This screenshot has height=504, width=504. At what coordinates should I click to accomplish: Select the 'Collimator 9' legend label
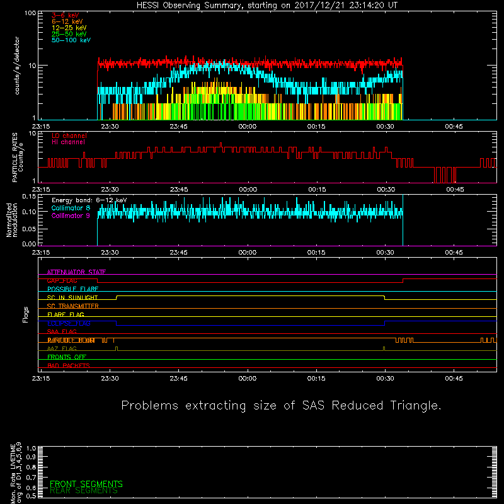click(x=71, y=215)
